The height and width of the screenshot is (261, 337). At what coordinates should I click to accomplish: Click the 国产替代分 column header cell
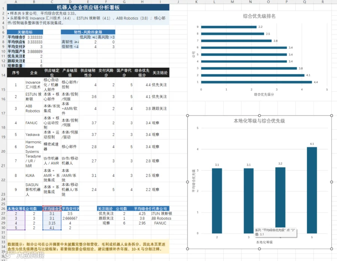tap(124, 73)
